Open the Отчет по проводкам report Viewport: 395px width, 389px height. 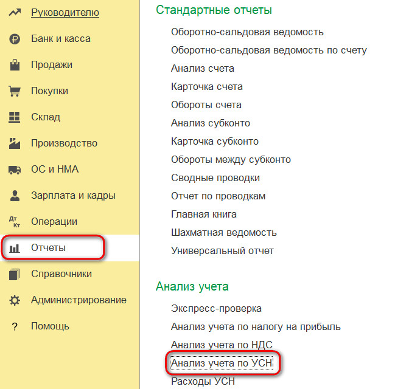pos(218,196)
